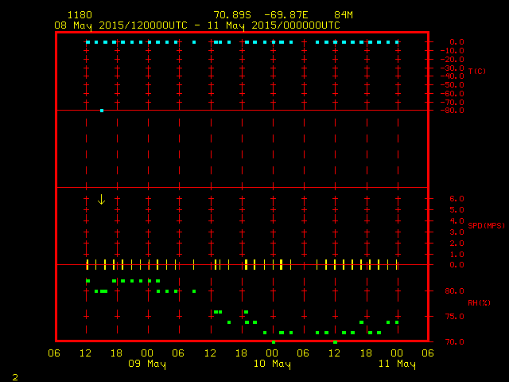The height and width of the screenshot is (382, 509).
Task: Click the 80.0 humidity axis tick
Action: [454, 291]
